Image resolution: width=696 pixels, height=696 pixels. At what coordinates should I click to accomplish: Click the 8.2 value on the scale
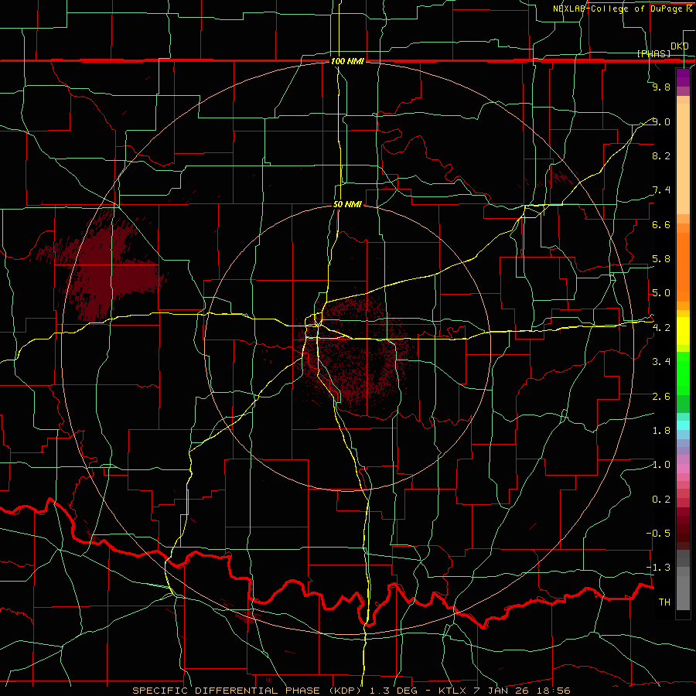coord(661,155)
